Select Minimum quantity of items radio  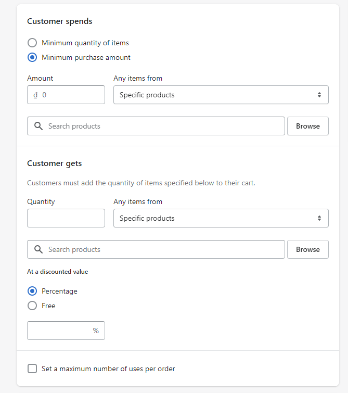[x=32, y=43]
